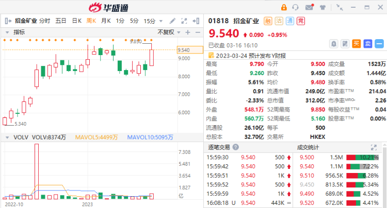Click the 总市值 value 312.0亿

(315, 100)
